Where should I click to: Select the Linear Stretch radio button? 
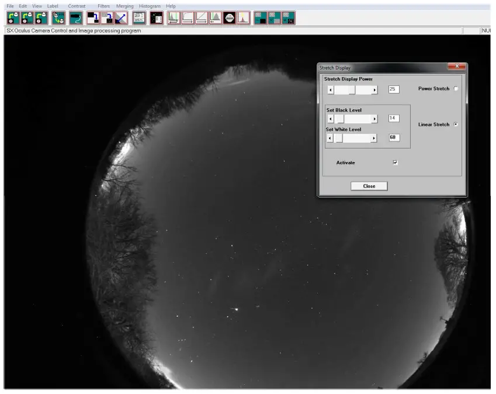(x=456, y=125)
